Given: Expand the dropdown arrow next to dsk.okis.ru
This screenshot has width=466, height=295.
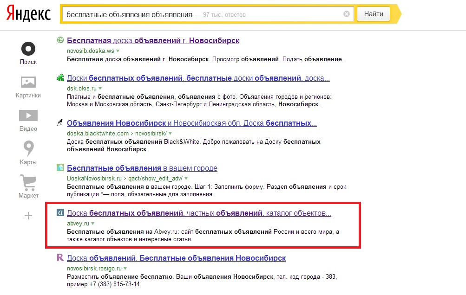Looking at the screenshot, I should [100, 88].
